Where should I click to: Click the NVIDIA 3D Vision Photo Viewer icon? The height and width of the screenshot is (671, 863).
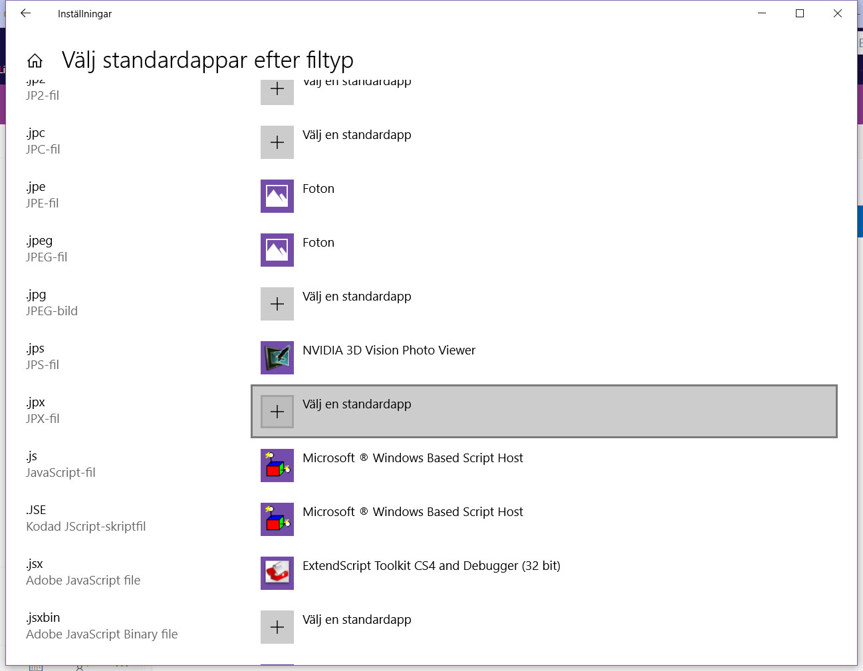pyautogui.click(x=277, y=358)
